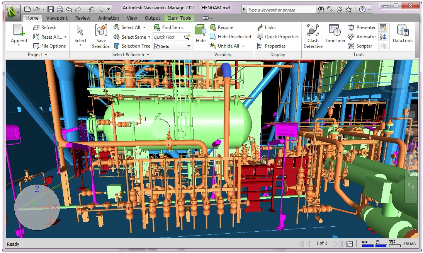423x253 pixels.
Task: Toggle Require on selected items
Action: pos(221,27)
